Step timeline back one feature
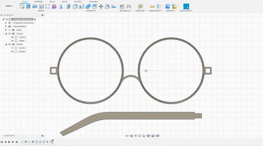 point(6,142)
